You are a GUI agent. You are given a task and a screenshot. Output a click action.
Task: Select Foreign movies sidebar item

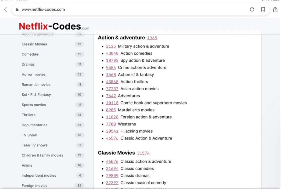34,186
